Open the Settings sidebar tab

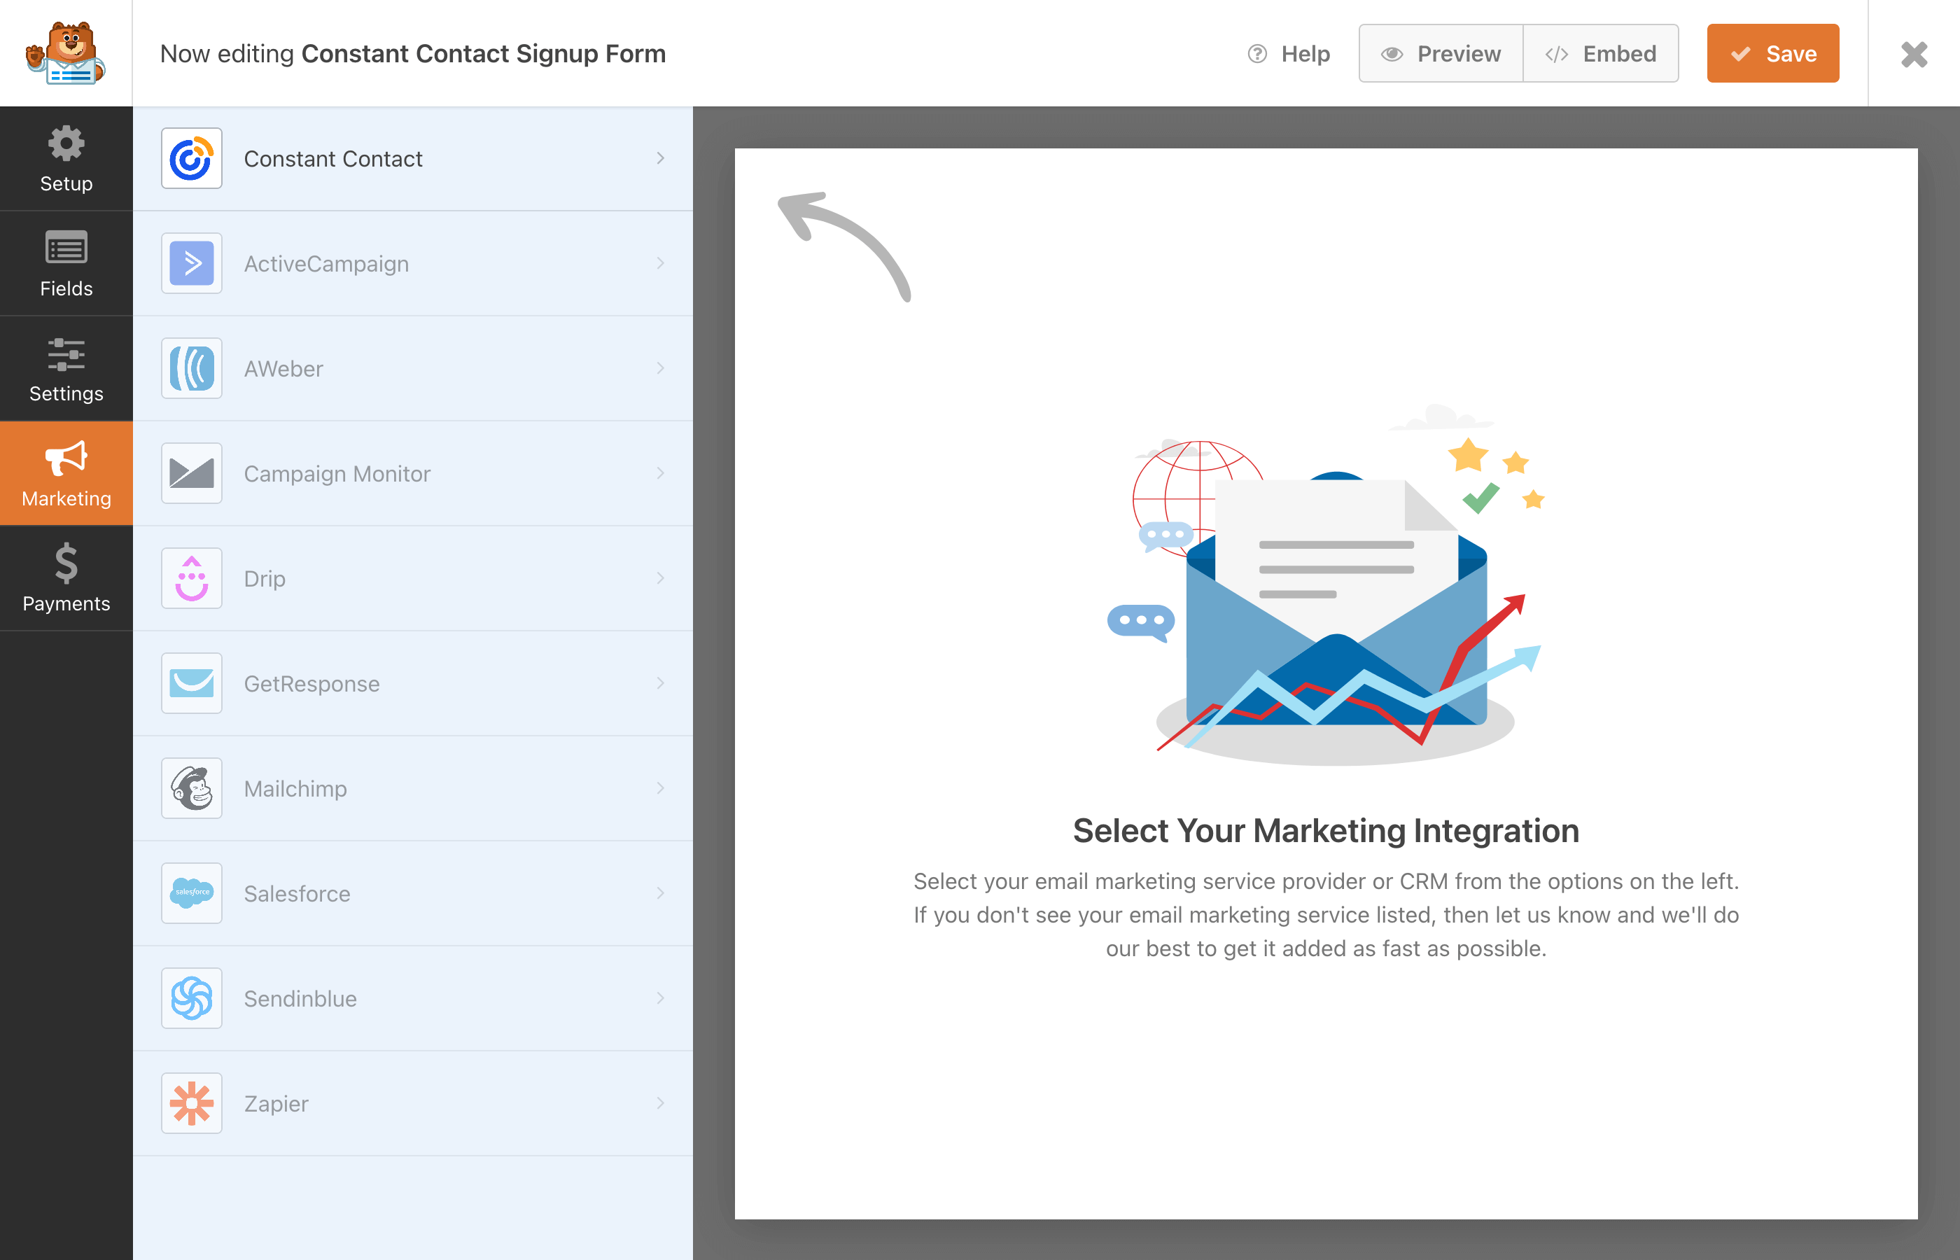click(x=66, y=369)
